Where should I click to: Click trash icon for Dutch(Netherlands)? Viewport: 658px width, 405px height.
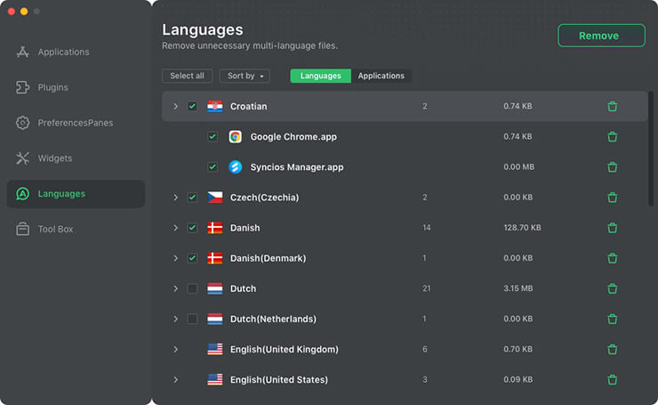[613, 319]
